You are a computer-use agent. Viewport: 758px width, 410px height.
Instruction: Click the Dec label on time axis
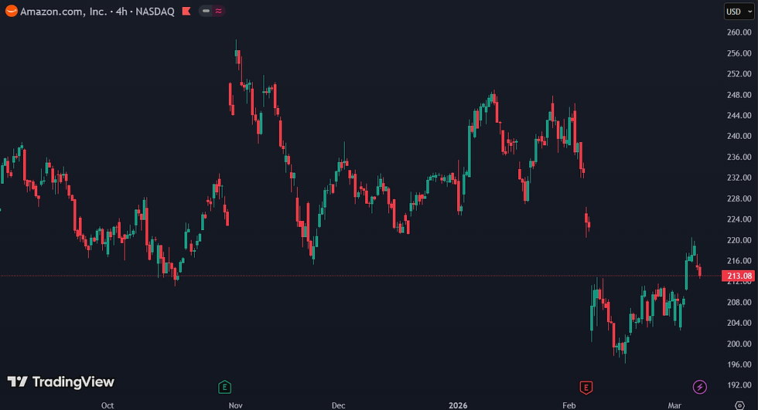pyautogui.click(x=339, y=405)
